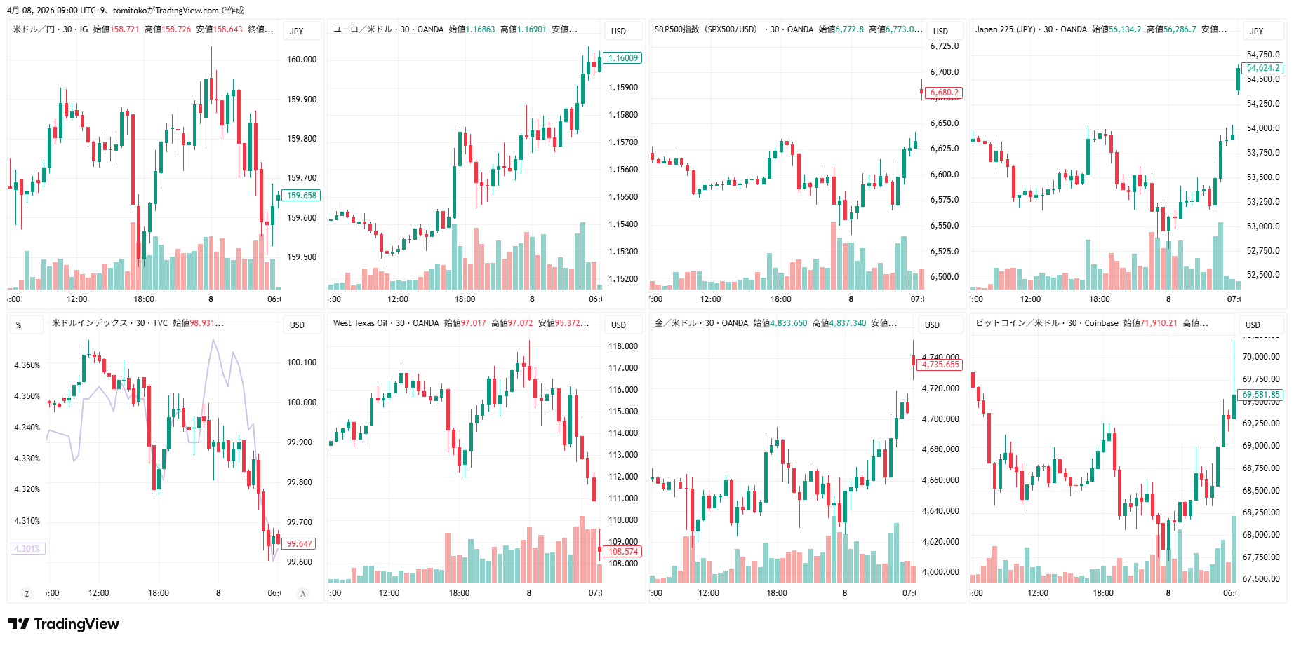Open the % left-scale unit selector
The height and width of the screenshot is (645, 1294).
[19, 325]
